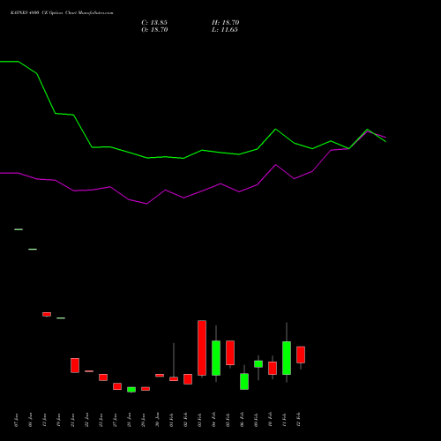Click the chart title text at top left
This screenshot has height=441, width=441.
point(62,13)
